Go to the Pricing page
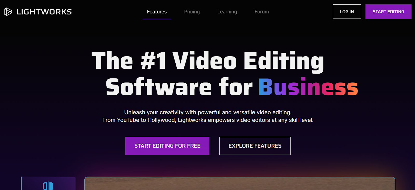The image size is (415, 190). pyautogui.click(x=192, y=12)
